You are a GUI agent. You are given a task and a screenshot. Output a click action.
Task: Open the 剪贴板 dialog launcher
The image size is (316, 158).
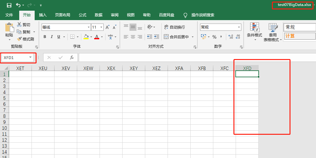click(37, 47)
